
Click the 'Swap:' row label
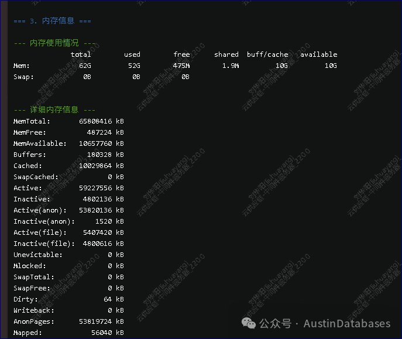pos(23,77)
